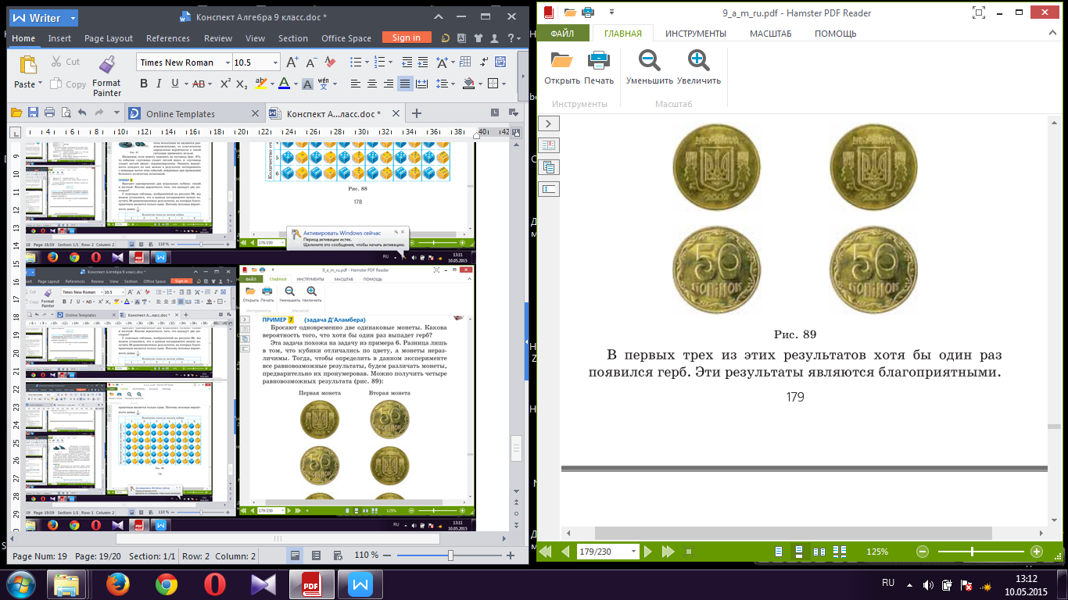
Task: Open Review tab in Writer
Action: 218,38
